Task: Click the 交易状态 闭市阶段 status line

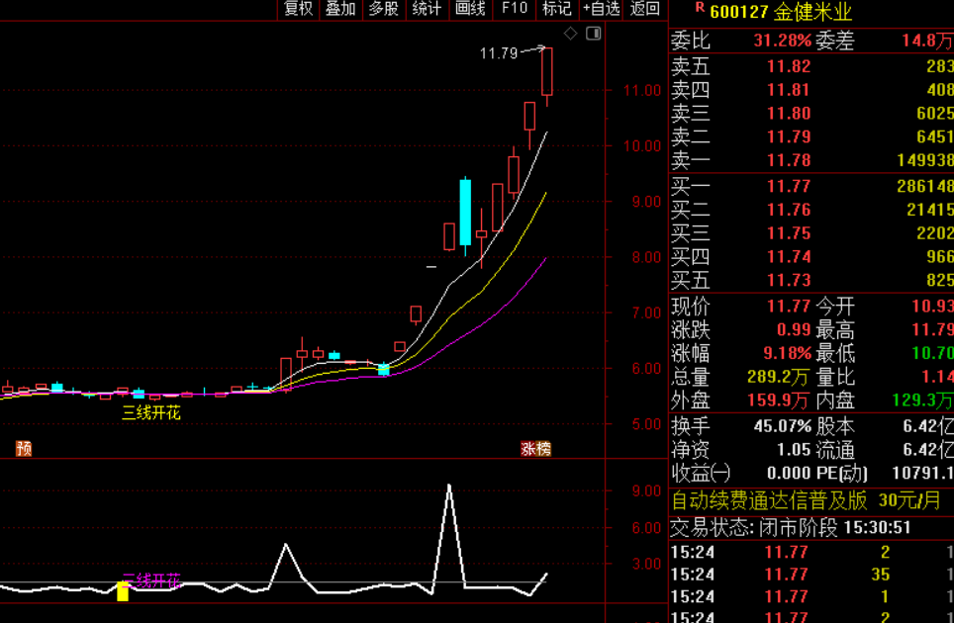Action: [x=791, y=527]
